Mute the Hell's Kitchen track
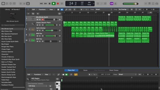 [x=37, y=30]
